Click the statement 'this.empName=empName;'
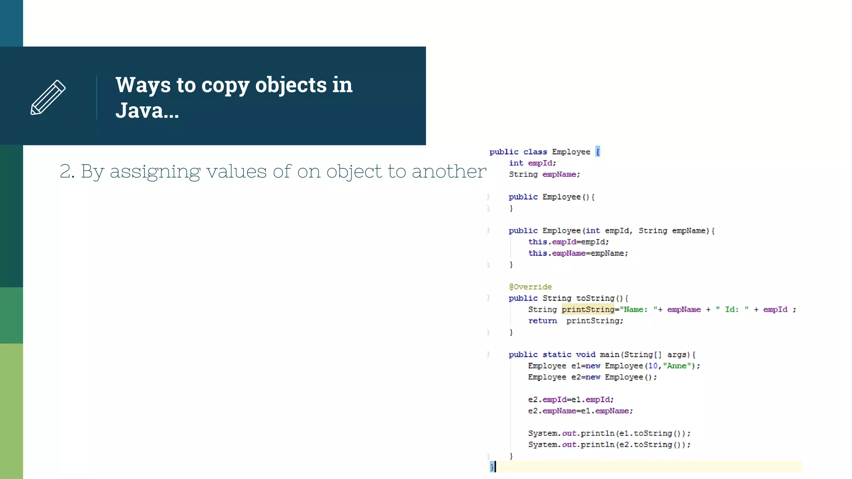The width and height of the screenshot is (852, 479). (578, 253)
